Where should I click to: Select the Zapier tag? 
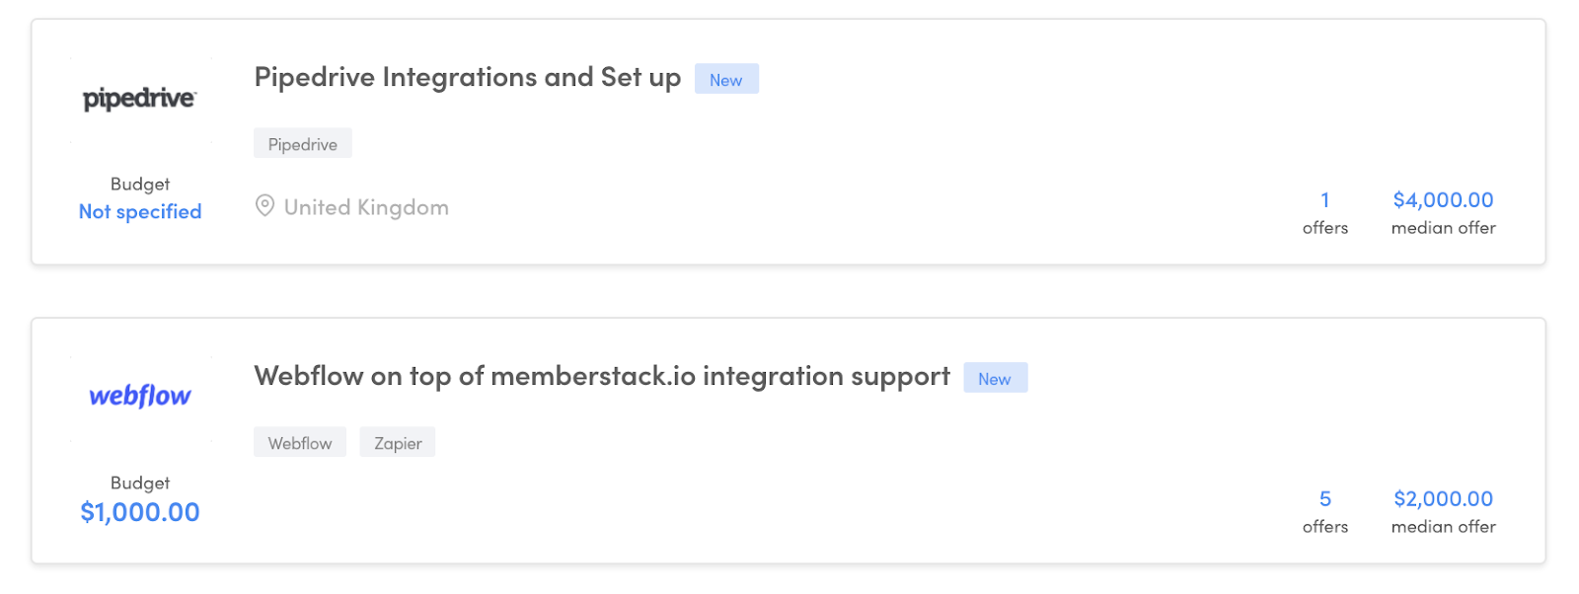(x=398, y=443)
